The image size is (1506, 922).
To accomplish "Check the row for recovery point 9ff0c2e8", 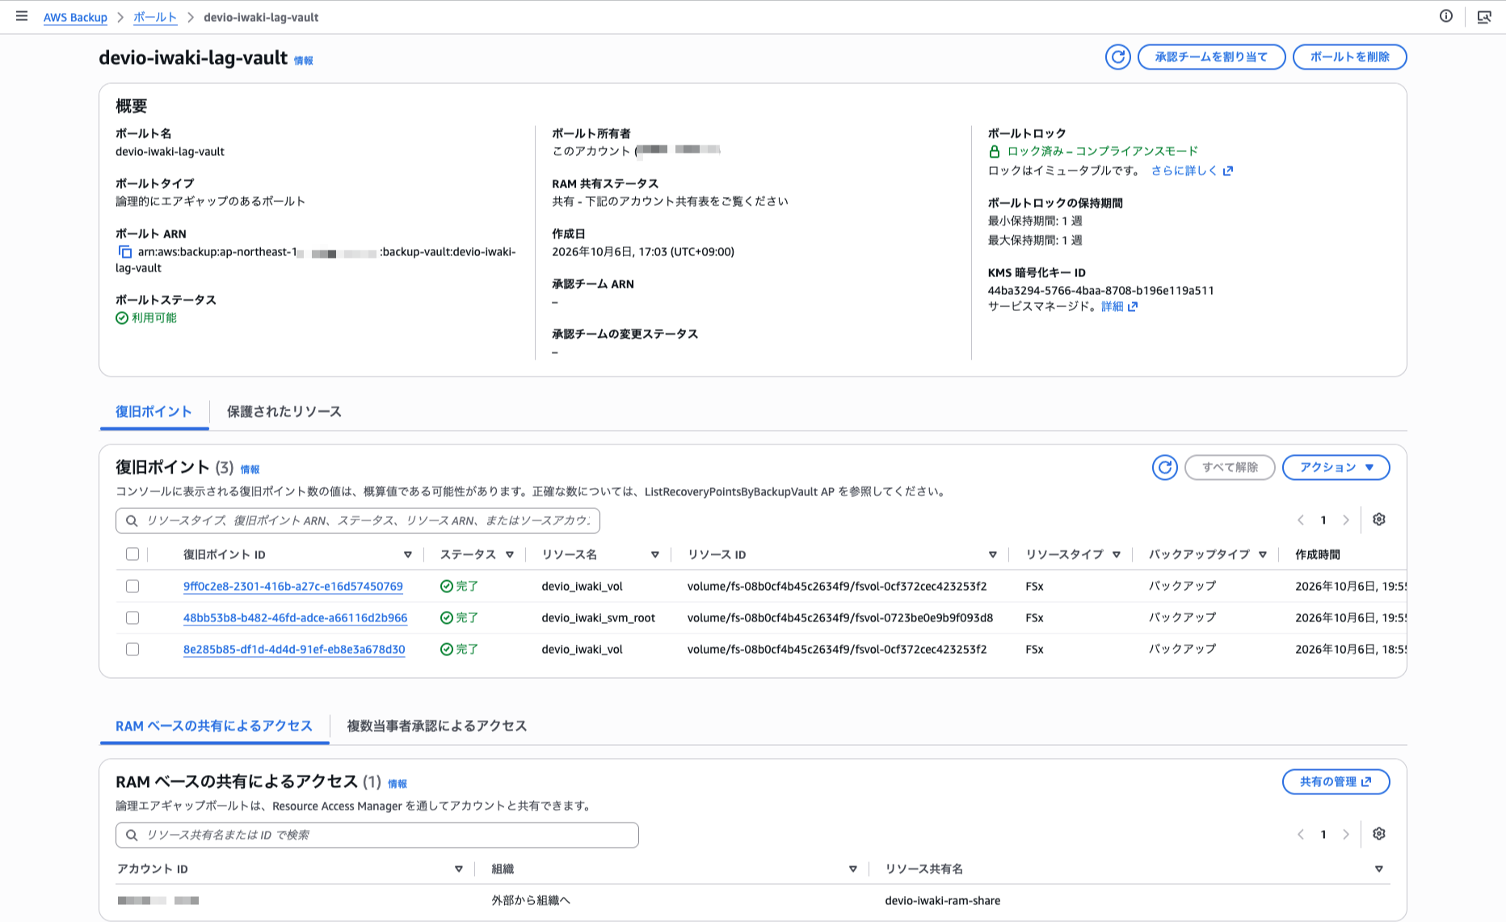I will coord(133,586).
